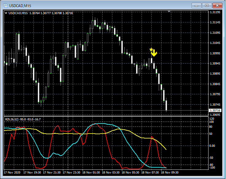Click the chart window icon in title bar

[x=5, y=6]
